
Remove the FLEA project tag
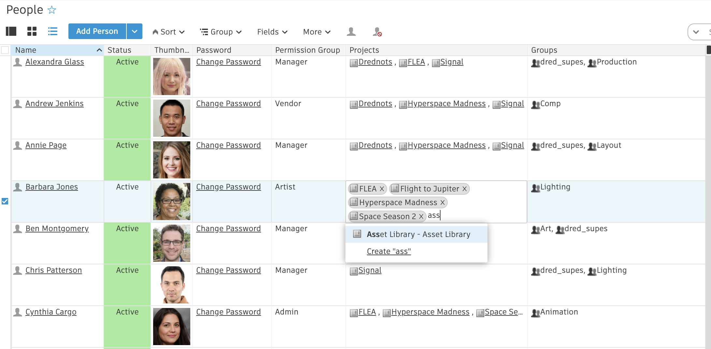(382, 189)
